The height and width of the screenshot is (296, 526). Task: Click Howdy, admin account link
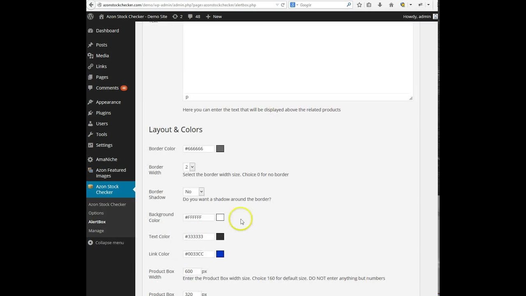coord(417,16)
